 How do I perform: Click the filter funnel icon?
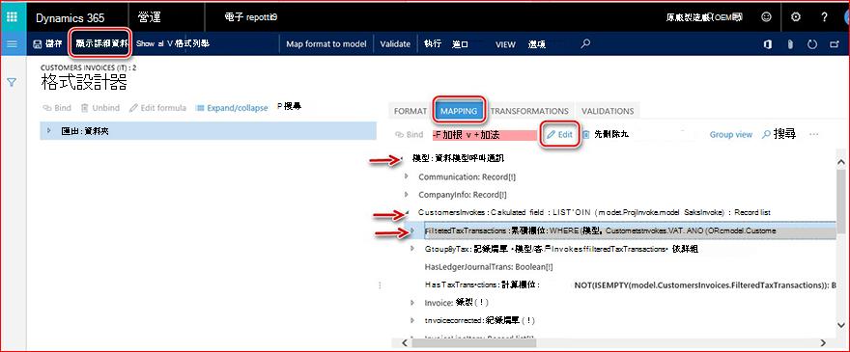click(12, 82)
